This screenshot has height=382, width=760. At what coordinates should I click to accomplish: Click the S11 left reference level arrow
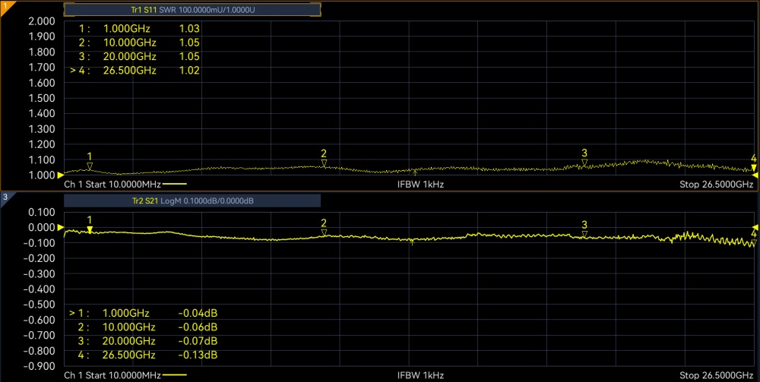[x=61, y=175]
